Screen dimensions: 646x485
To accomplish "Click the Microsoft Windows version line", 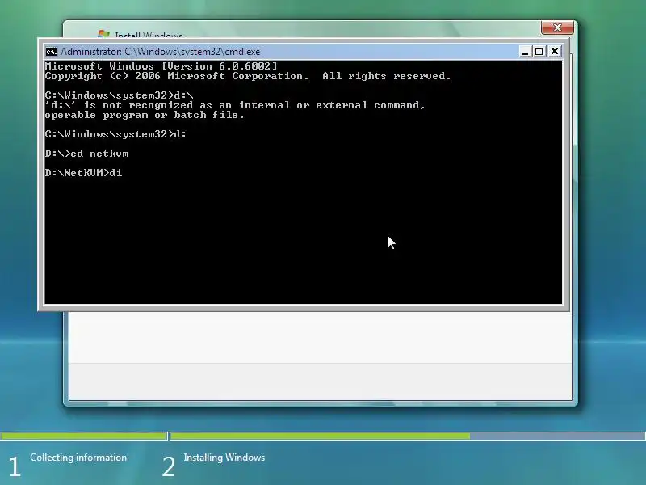I will coord(161,66).
